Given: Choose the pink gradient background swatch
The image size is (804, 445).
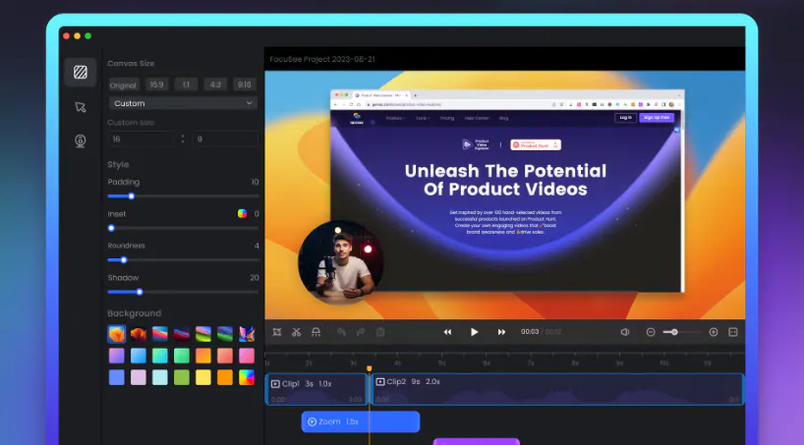Looking at the screenshot, I should coord(247,356).
